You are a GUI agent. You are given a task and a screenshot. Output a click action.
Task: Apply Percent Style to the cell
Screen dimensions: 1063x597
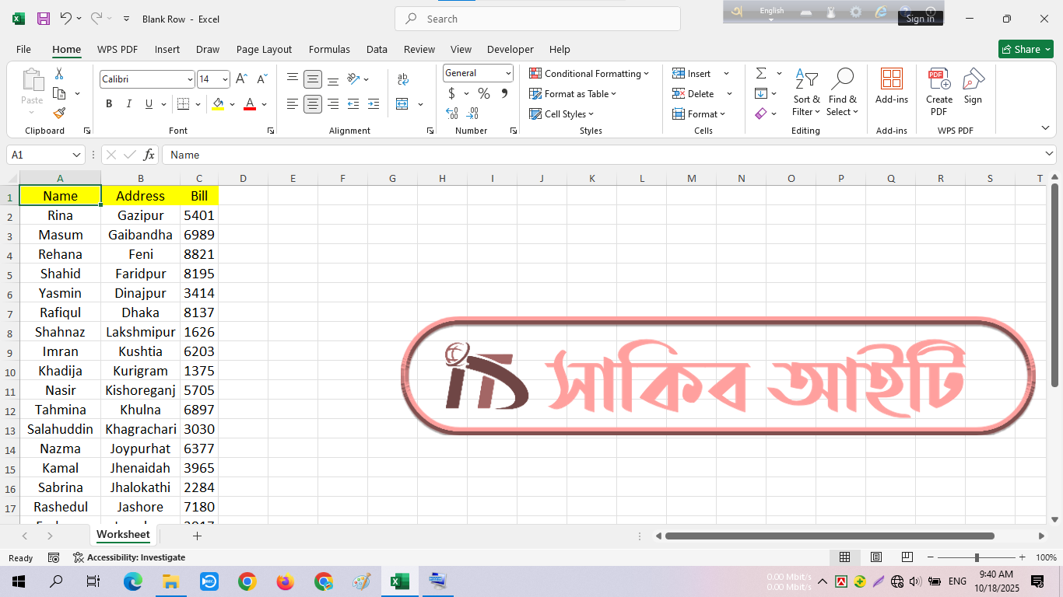[484, 94]
